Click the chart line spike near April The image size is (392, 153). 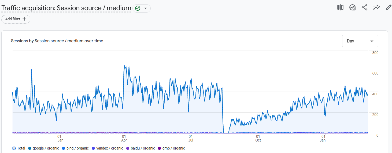click(125, 65)
